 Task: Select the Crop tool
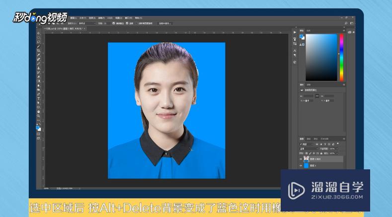[x=39, y=51]
